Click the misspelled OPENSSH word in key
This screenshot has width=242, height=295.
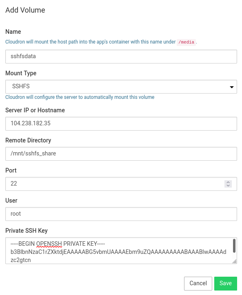coord(49,244)
